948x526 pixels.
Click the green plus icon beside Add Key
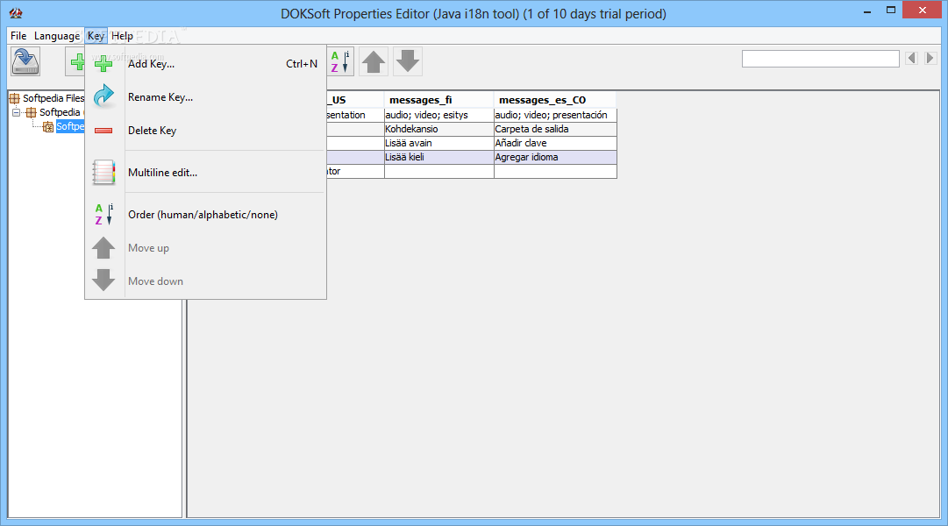(x=103, y=63)
